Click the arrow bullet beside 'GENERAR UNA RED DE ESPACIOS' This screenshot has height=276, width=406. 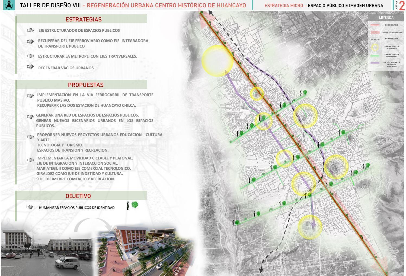click(x=30, y=117)
